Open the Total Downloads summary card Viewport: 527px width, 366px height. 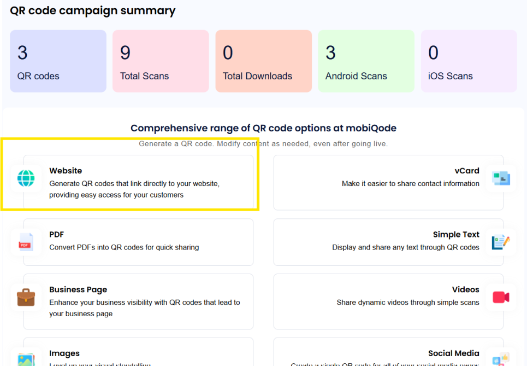[263, 61]
